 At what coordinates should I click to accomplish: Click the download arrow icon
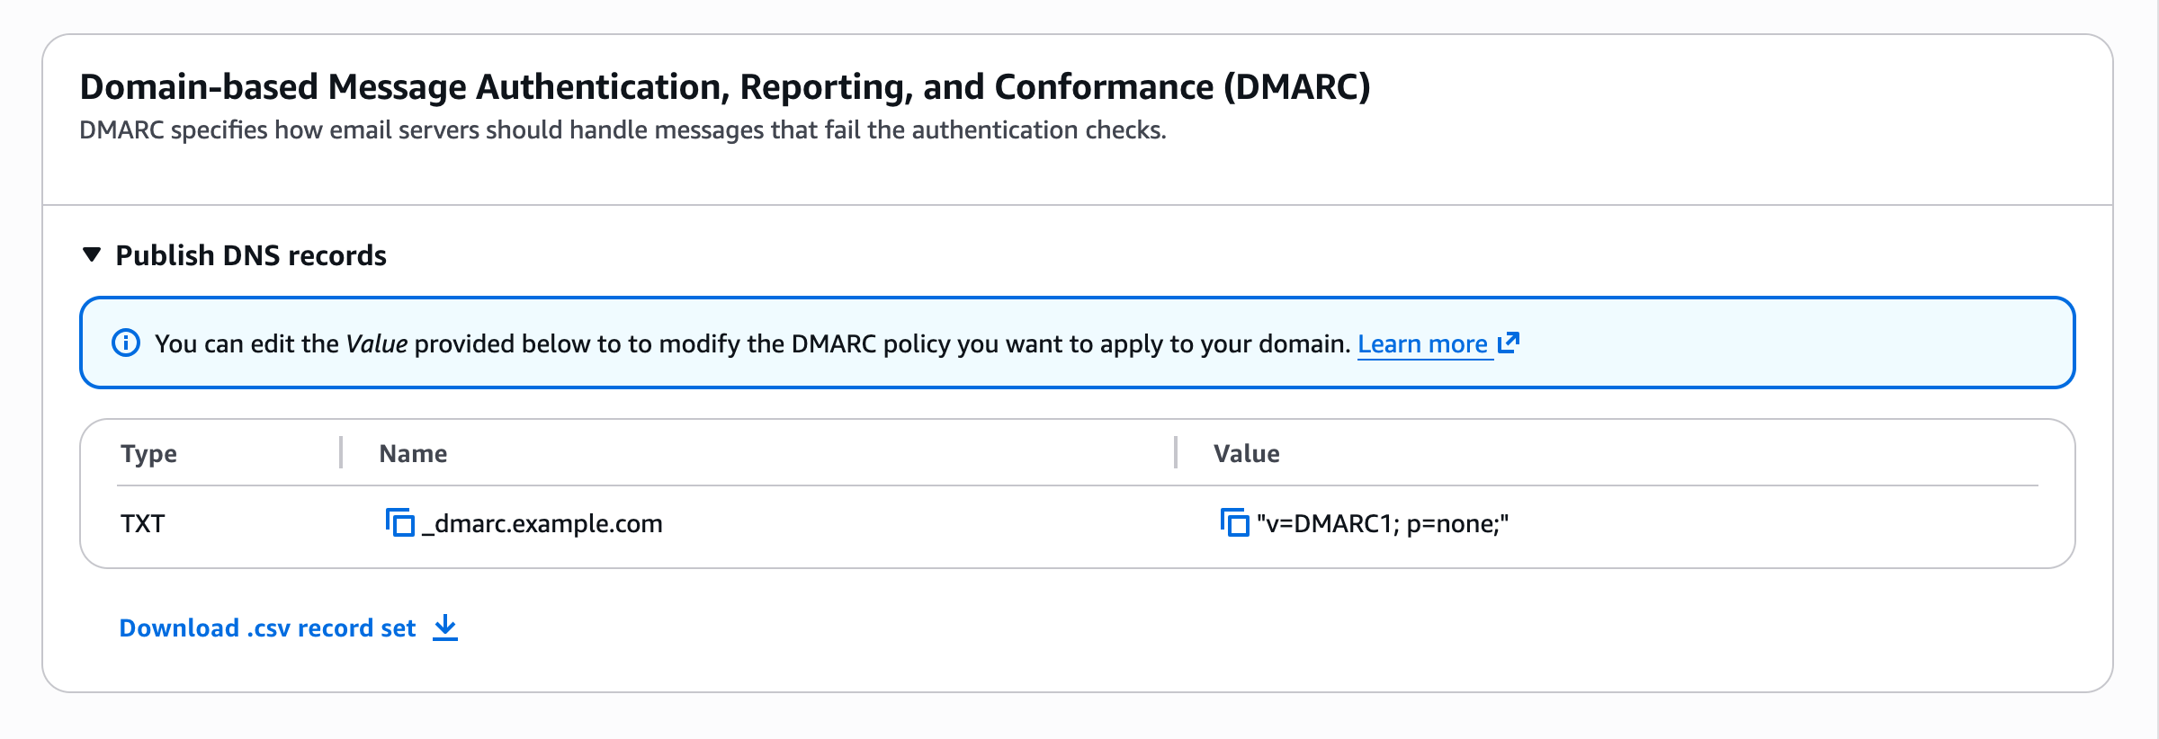[x=445, y=628]
